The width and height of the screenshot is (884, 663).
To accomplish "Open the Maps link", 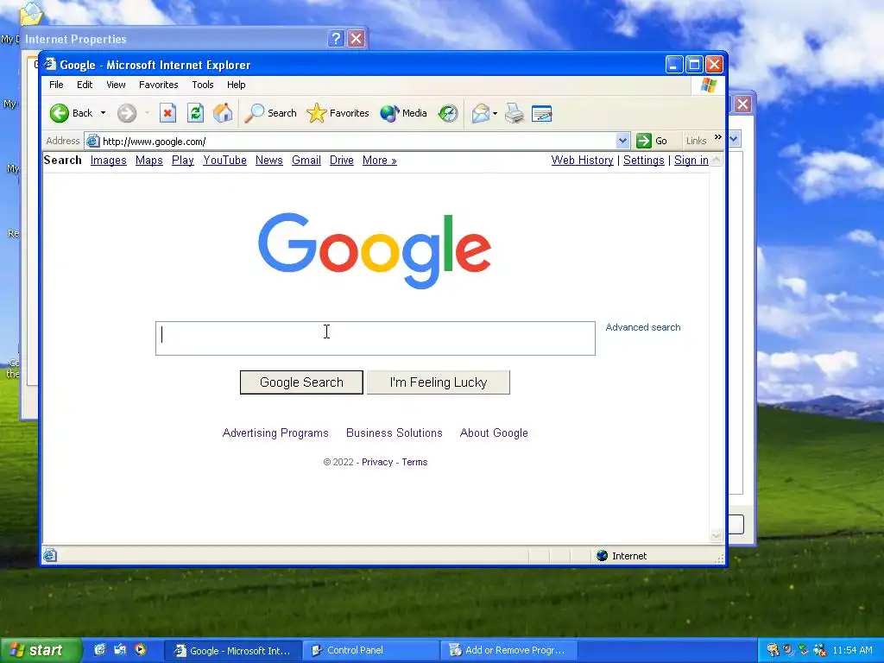I will coord(148,161).
